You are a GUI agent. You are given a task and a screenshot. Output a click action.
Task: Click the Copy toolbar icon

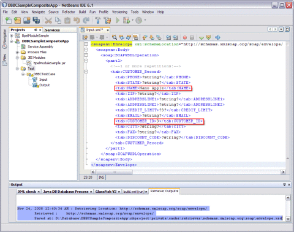click(x=58, y=20)
